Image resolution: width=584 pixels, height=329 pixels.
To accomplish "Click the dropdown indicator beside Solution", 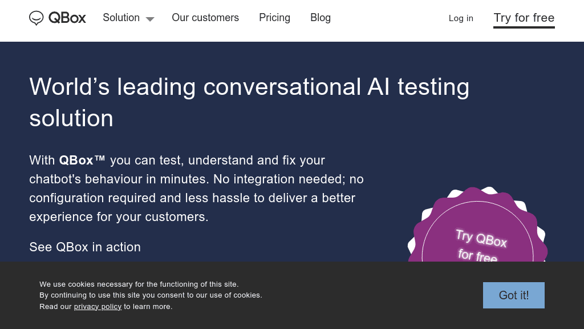I will point(150,19).
